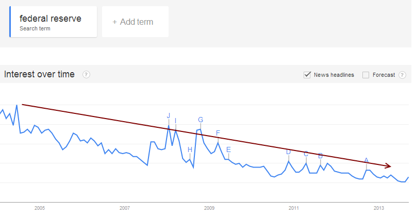Click the help icon beside Interest over time
Screen dimensions: 415x217
[x=86, y=75]
